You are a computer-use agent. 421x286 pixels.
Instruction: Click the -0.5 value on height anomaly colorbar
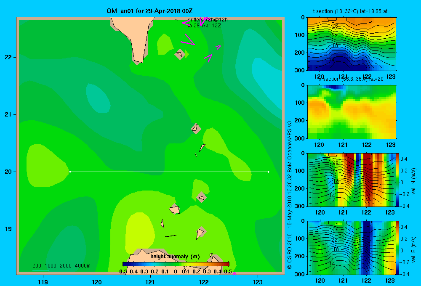(122, 272)
